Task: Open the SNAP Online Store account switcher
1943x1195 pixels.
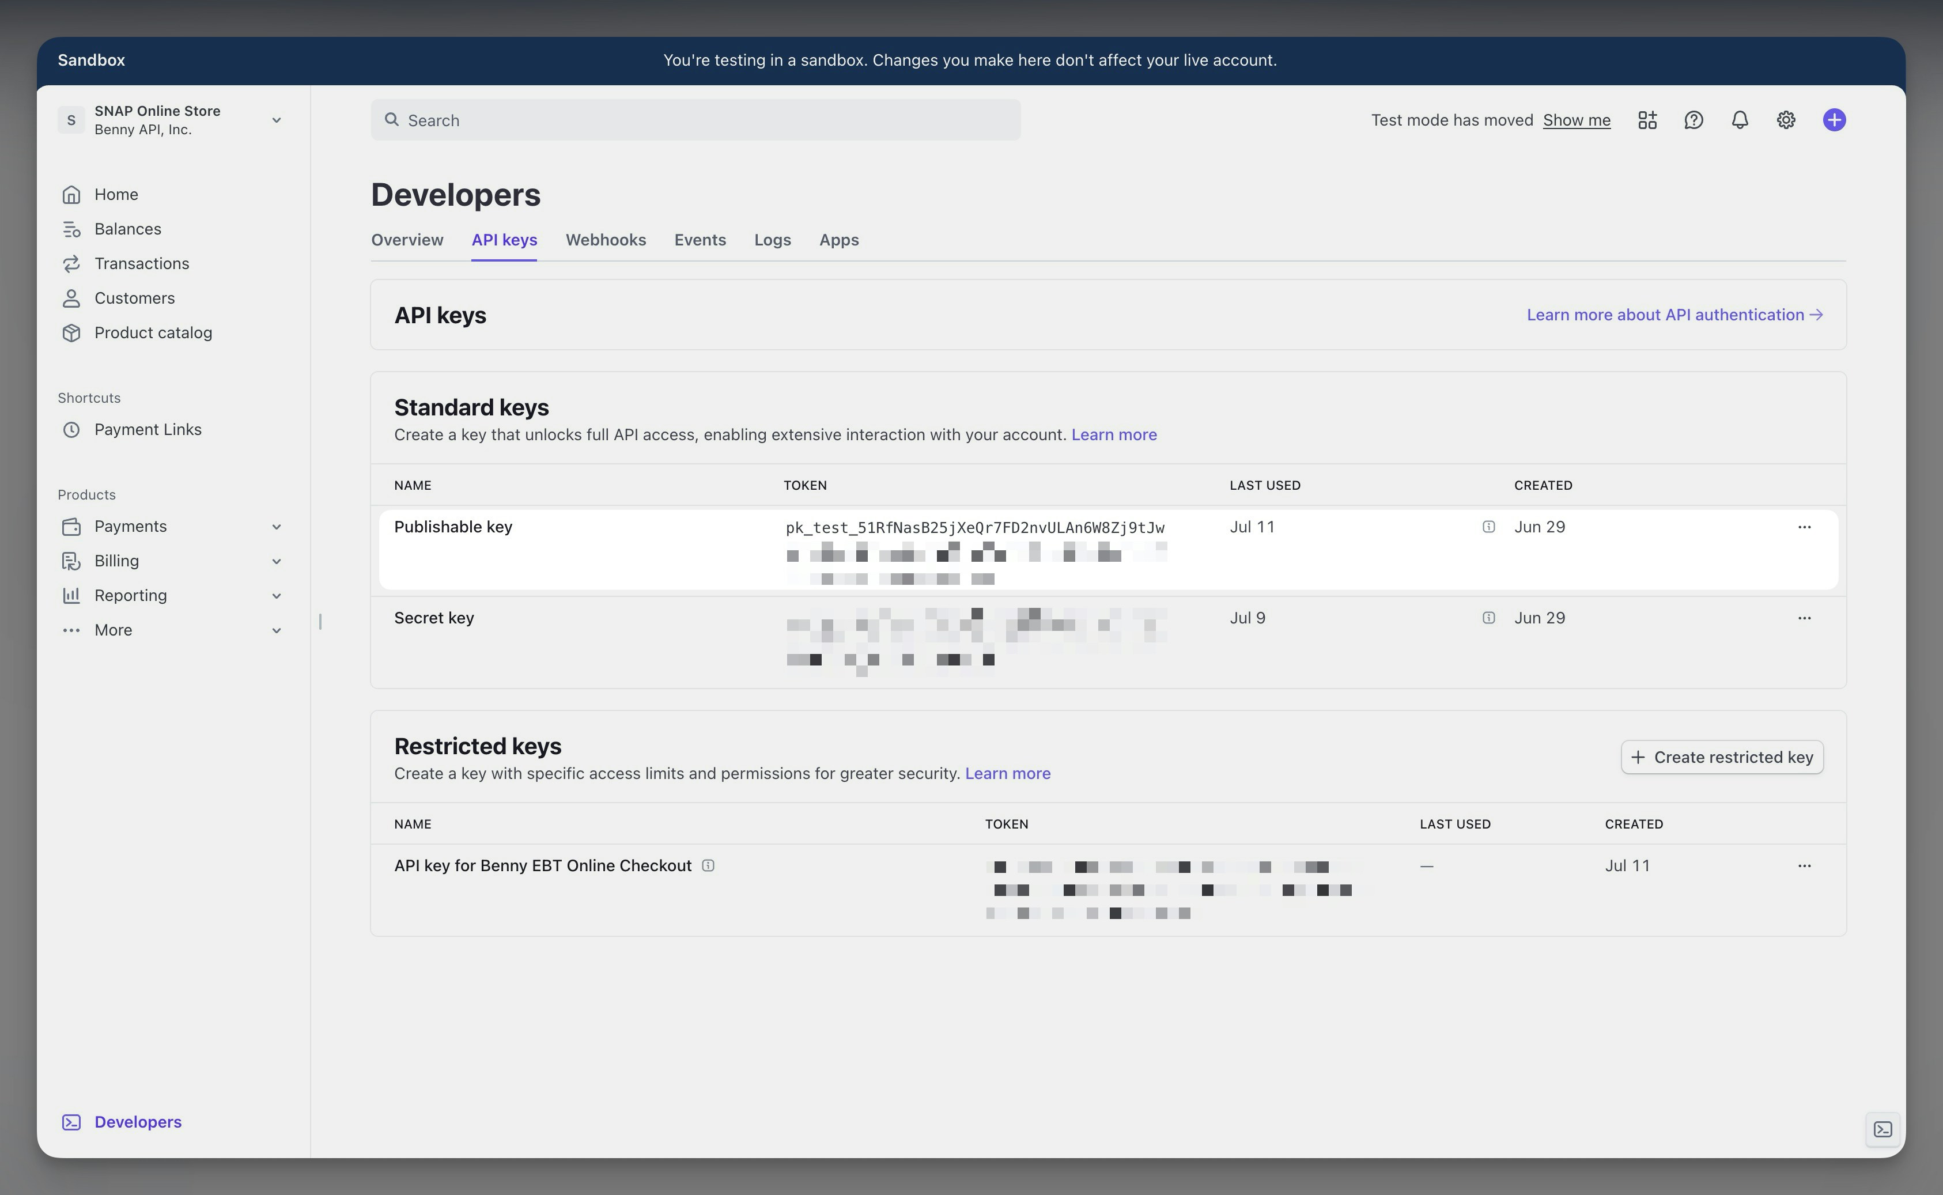Action: pos(170,120)
